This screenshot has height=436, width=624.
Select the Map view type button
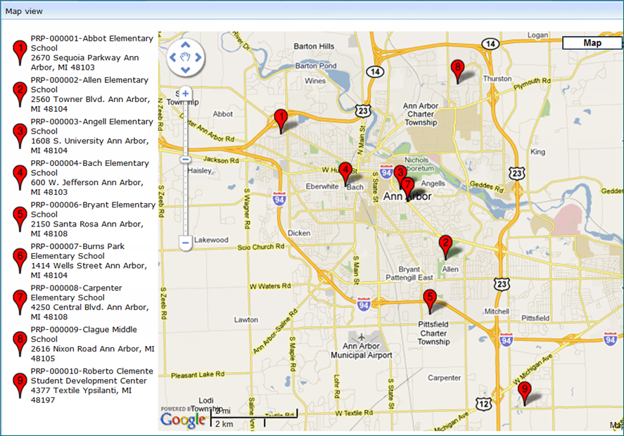click(x=592, y=43)
